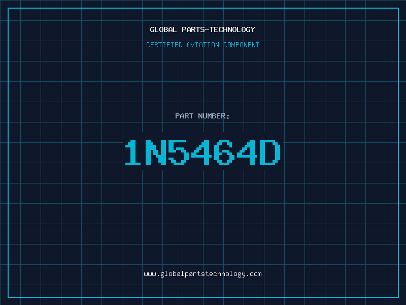Select the part number 1N5464D
The width and height of the screenshot is (406, 305).
[202, 152]
